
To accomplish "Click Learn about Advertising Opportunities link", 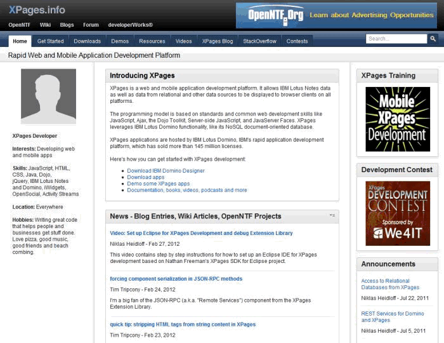I will (372, 15).
